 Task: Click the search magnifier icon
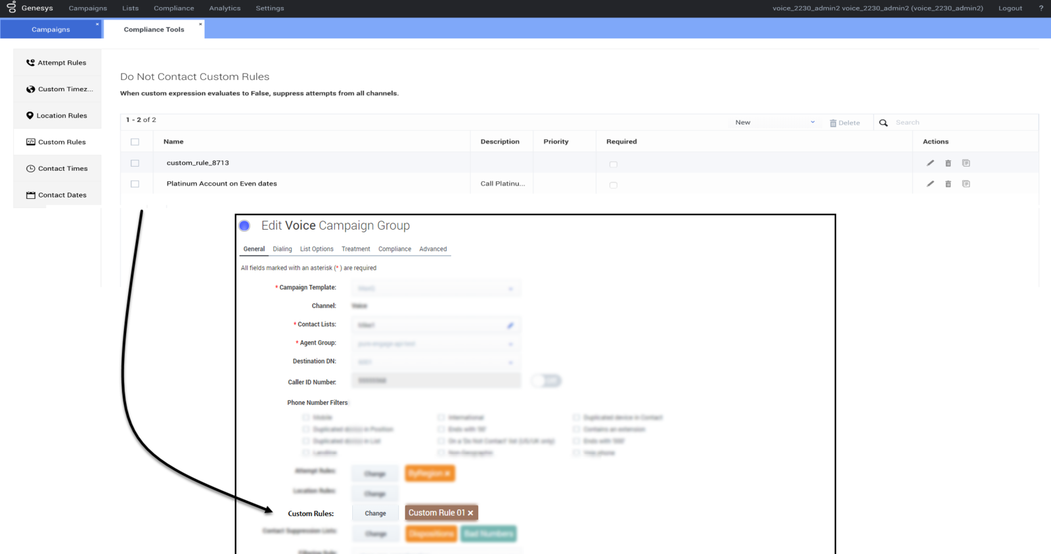click(x=883, y=123)
